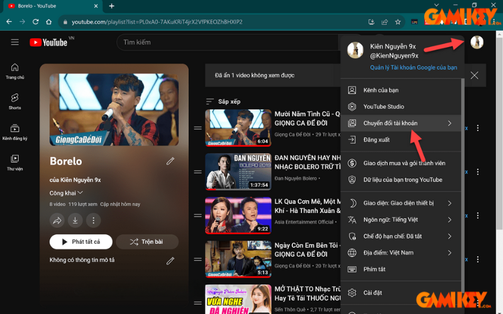The image size is (503, 314).
Task: Open Cài đặt settings menu item
Action: click(401, 293)
